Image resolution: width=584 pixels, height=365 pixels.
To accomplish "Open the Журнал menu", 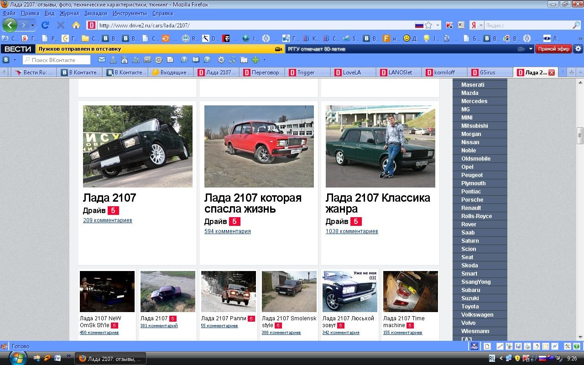I will [x=69, y=13].
